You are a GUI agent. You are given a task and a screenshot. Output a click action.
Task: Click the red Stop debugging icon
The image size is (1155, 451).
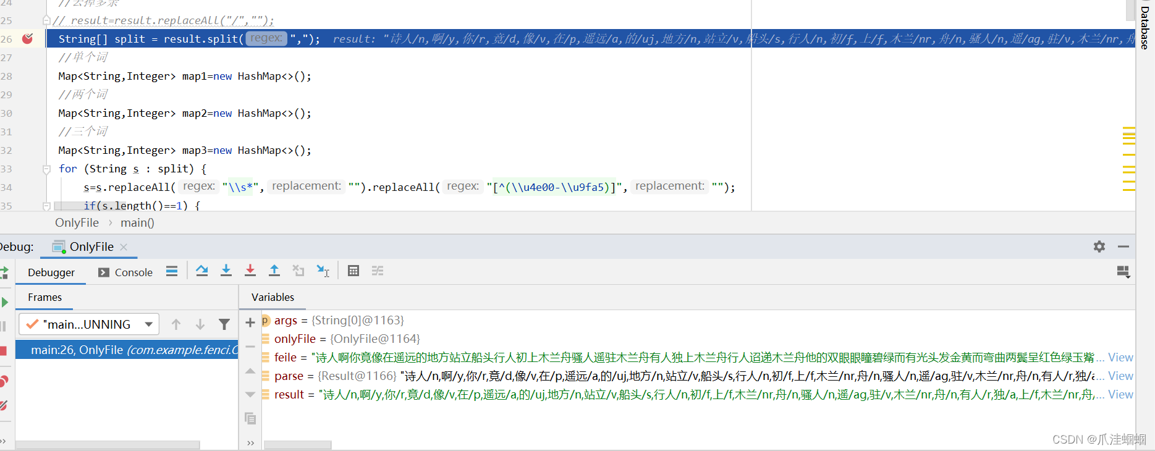4,351
